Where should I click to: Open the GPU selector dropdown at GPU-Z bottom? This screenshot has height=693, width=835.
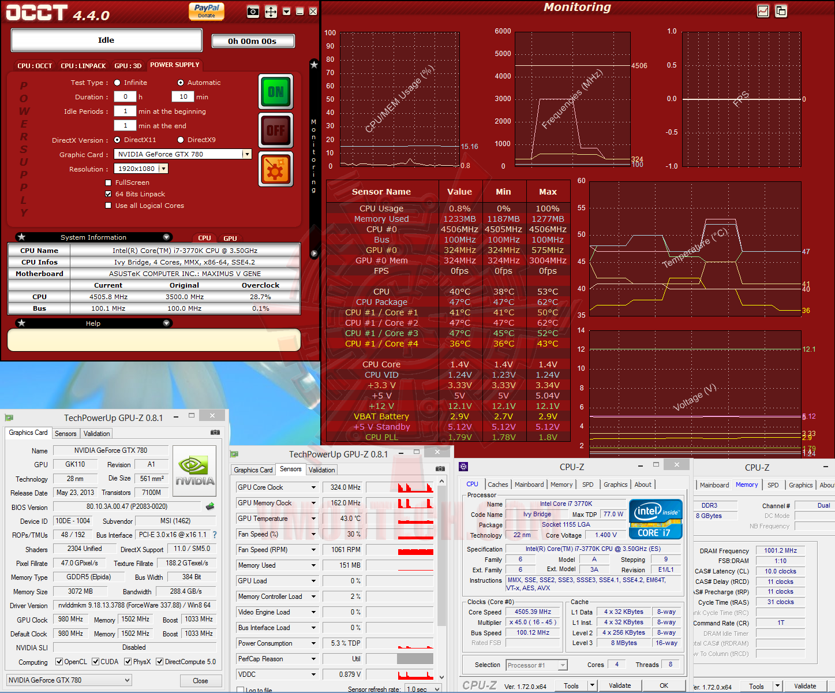(69, 680)
